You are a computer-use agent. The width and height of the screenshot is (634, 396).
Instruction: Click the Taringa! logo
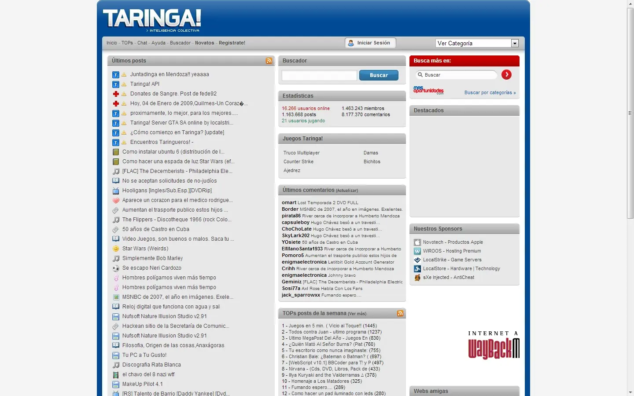pos(152,20)
